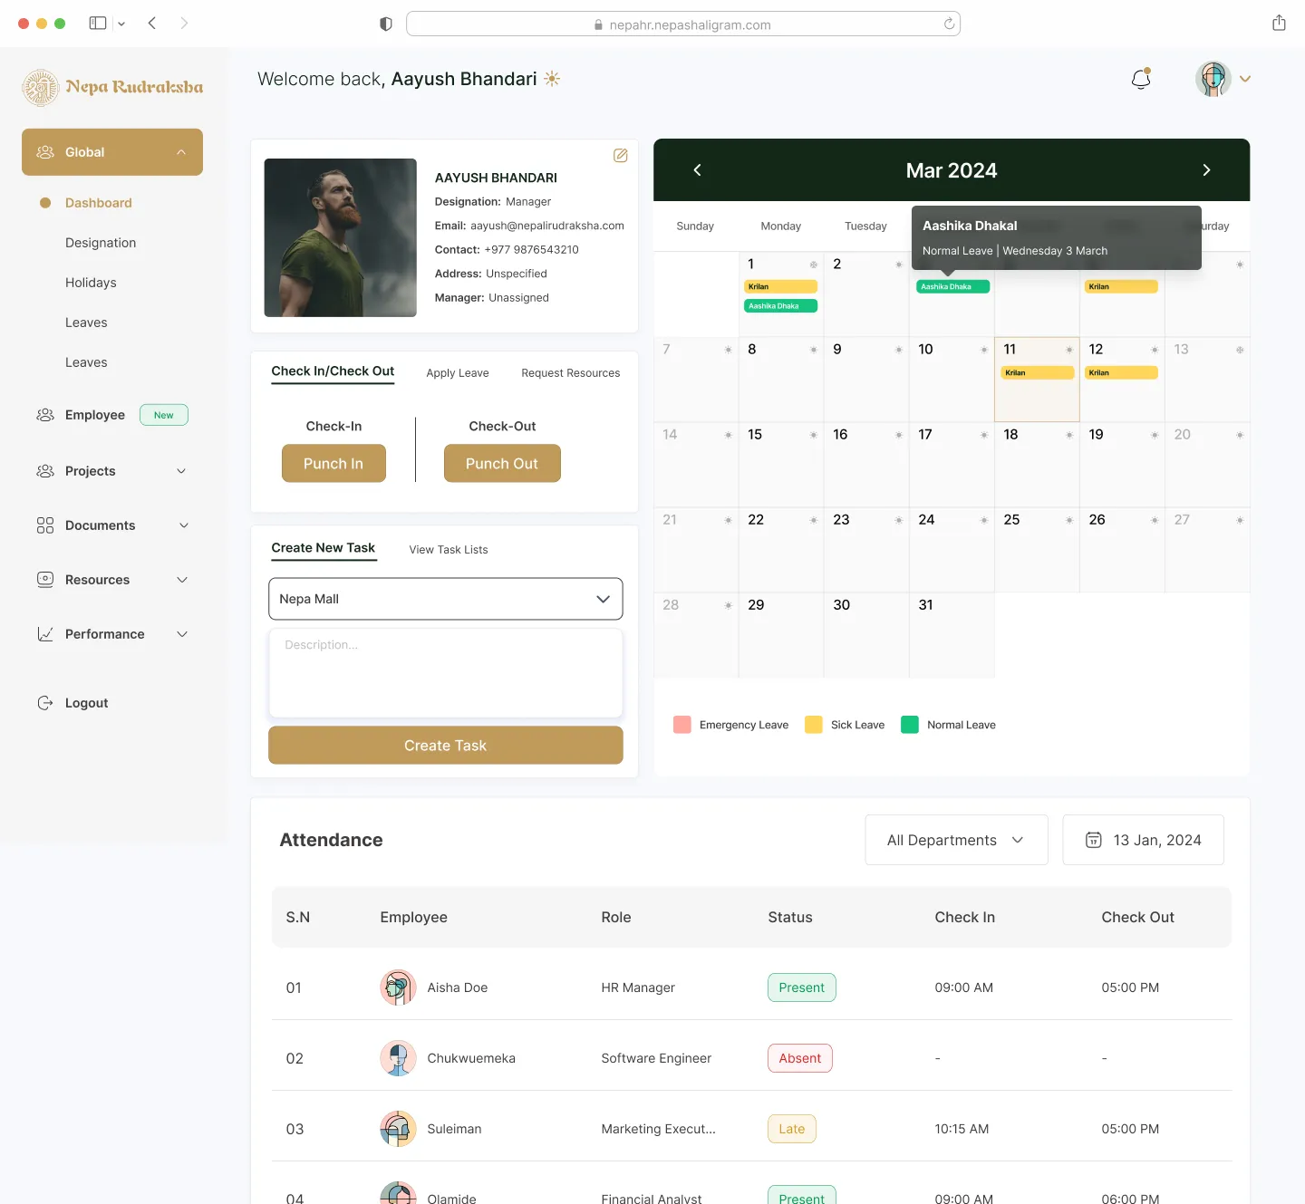Switch to the Apply Leave tab
Viewport: 1305px width, 1204px height.
(458, 372)
